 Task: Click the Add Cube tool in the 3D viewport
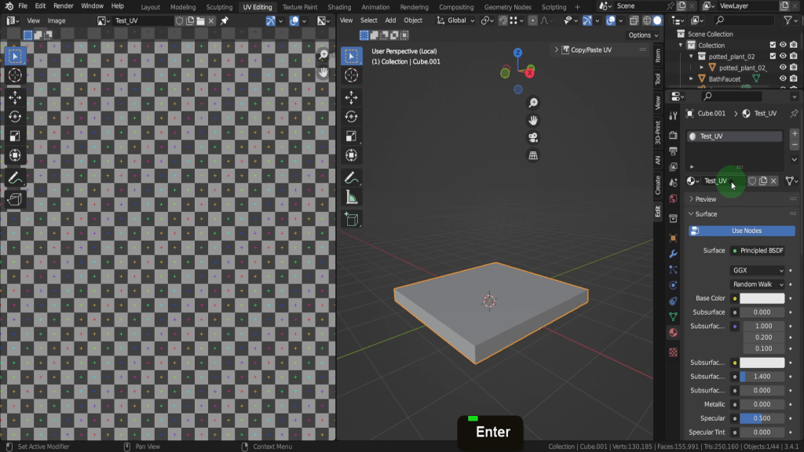(351, 219)
